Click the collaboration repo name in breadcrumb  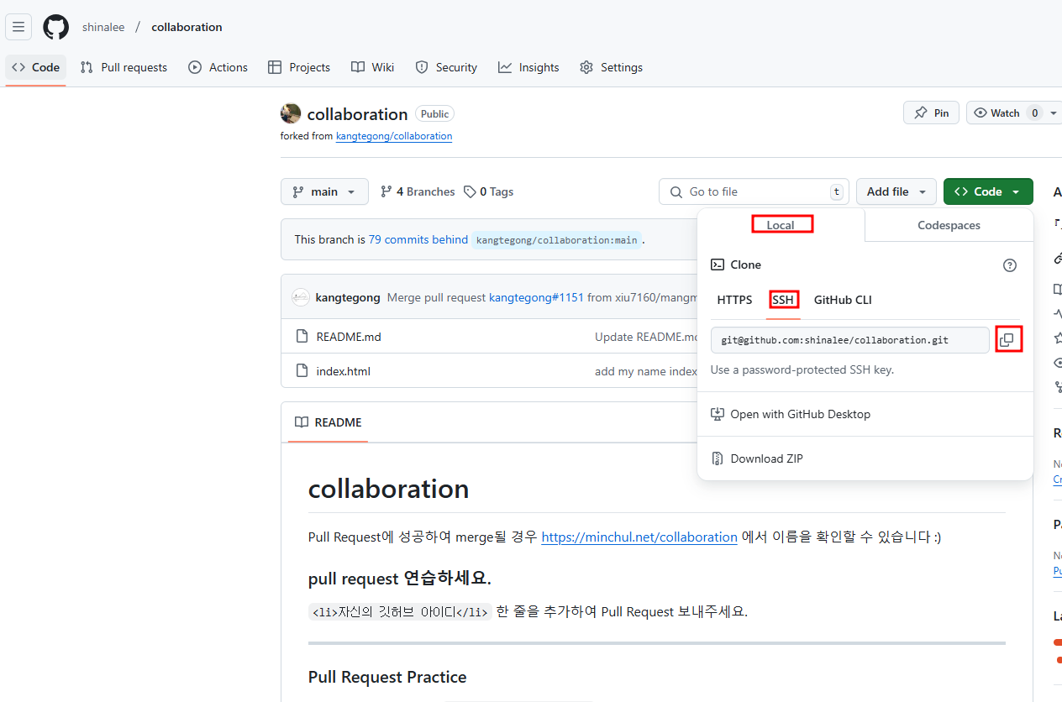click(x=187, y=27)
